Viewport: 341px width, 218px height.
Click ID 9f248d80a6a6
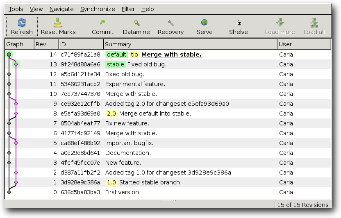click(x=80, y=64)
